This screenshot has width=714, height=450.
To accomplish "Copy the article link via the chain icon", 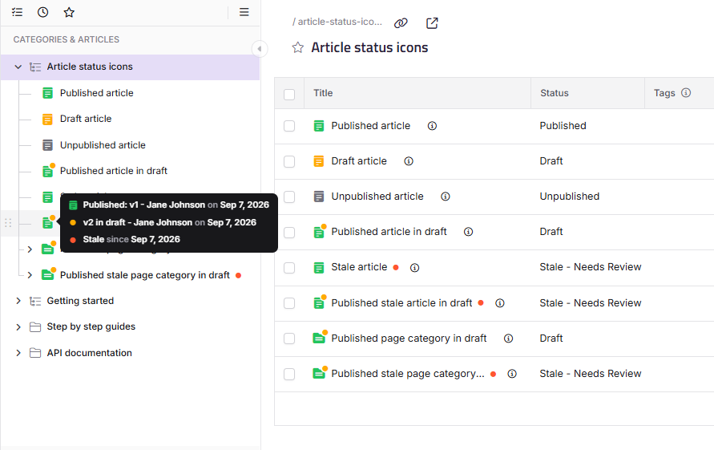I will 401,22.
